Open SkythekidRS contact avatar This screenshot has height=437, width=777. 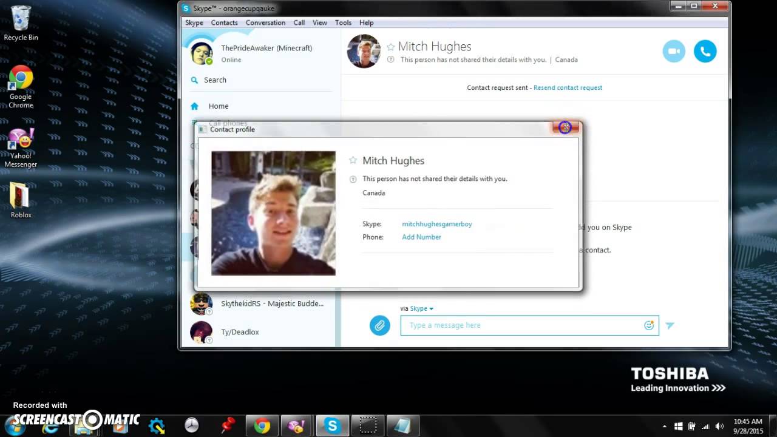(x=202, y=303)
